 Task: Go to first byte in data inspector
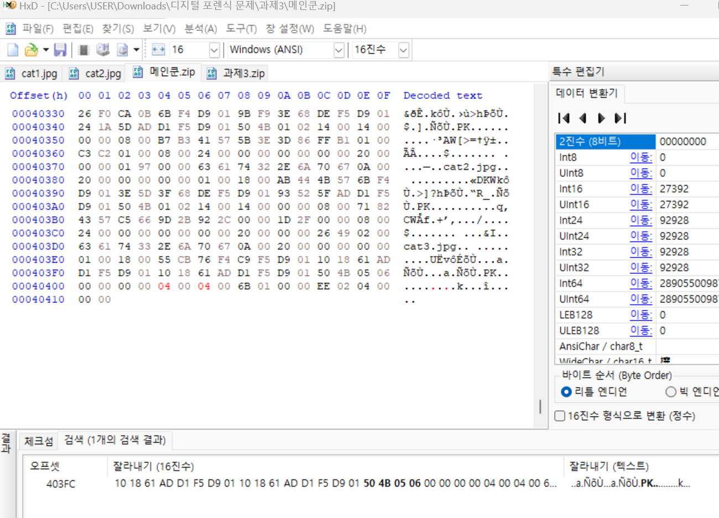564,118
